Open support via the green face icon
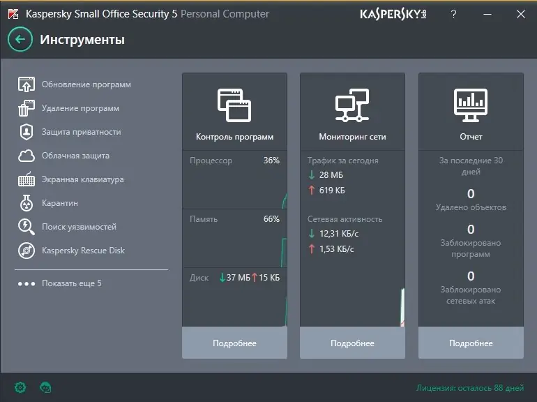 click(45, 387)
